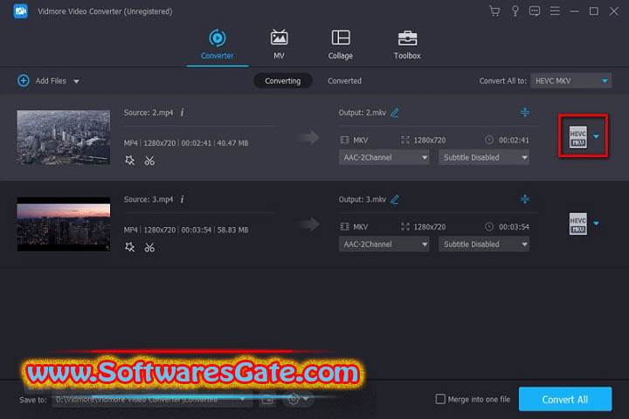The width and height of the screenshot is (629, 419).
Task: Click the Convert All button
Action: 565,399
